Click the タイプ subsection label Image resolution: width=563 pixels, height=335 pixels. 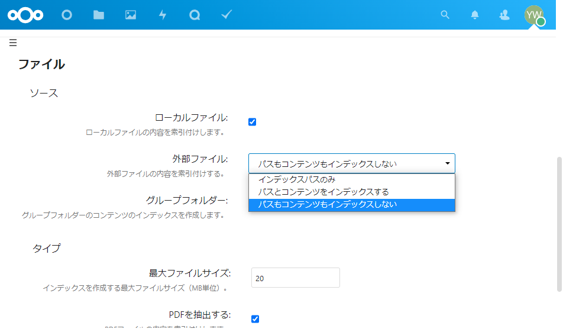(x=47, y=249)
